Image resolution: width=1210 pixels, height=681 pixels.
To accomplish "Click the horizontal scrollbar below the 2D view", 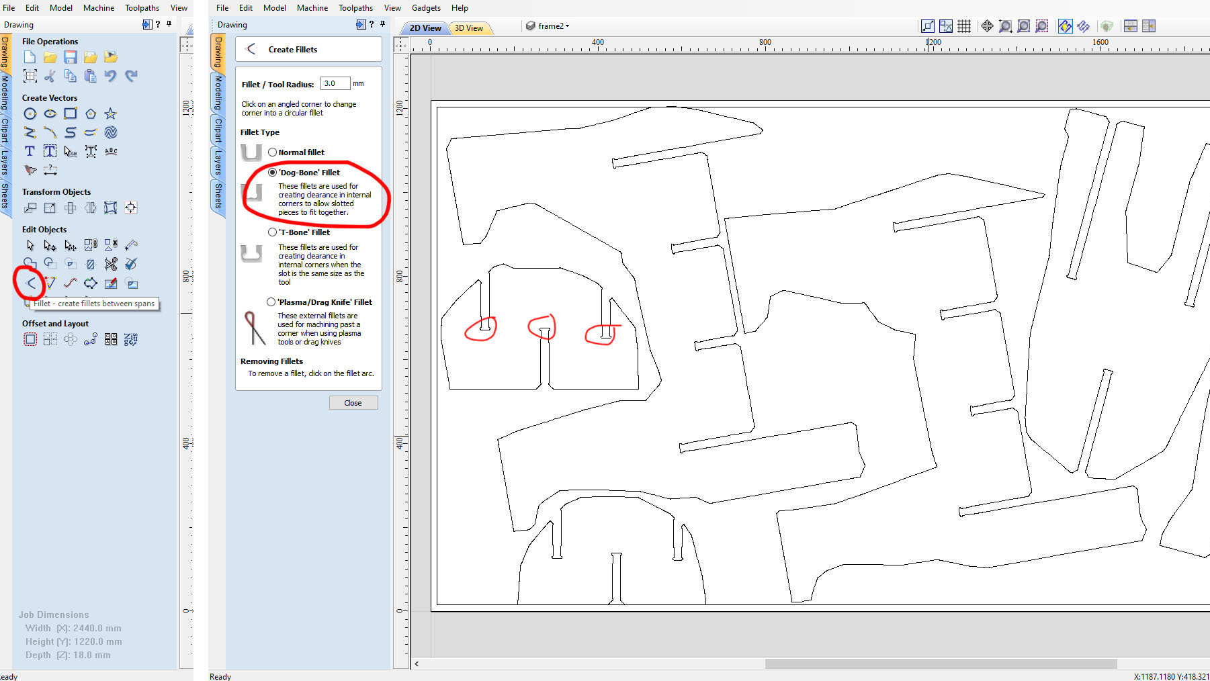I will 941,664.
